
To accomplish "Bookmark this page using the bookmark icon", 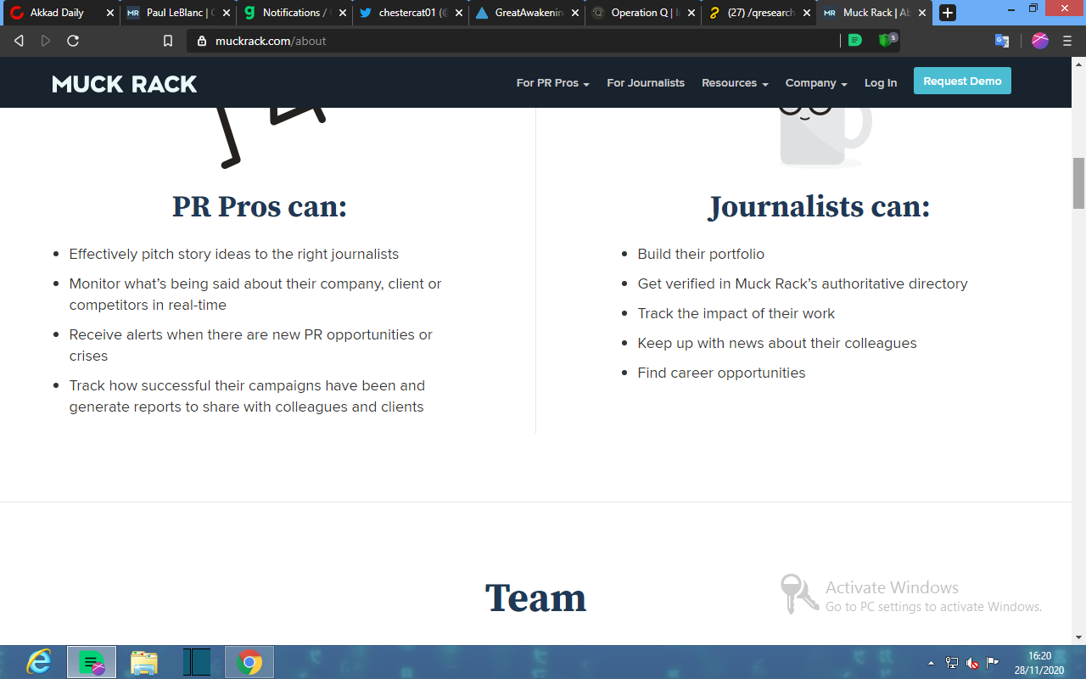I will [168, 41].
